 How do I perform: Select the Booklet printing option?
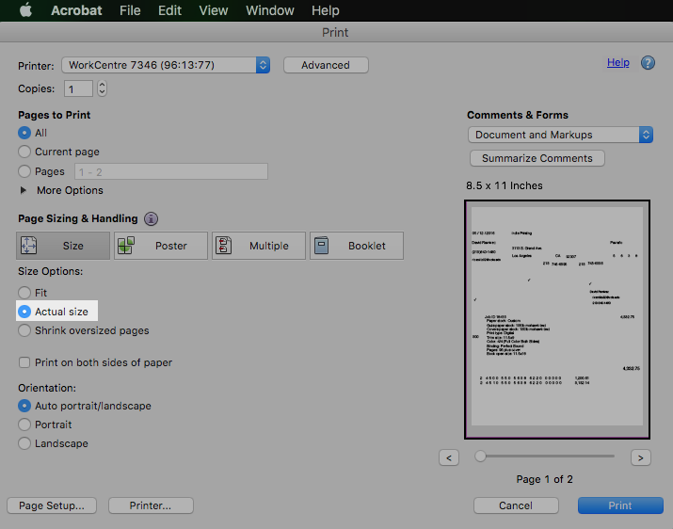pos(357,246)
